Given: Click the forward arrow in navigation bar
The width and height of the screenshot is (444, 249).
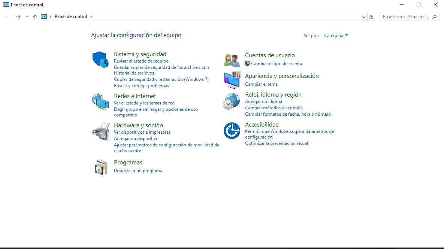Looking at the screenshot, I should coord(18,17).
